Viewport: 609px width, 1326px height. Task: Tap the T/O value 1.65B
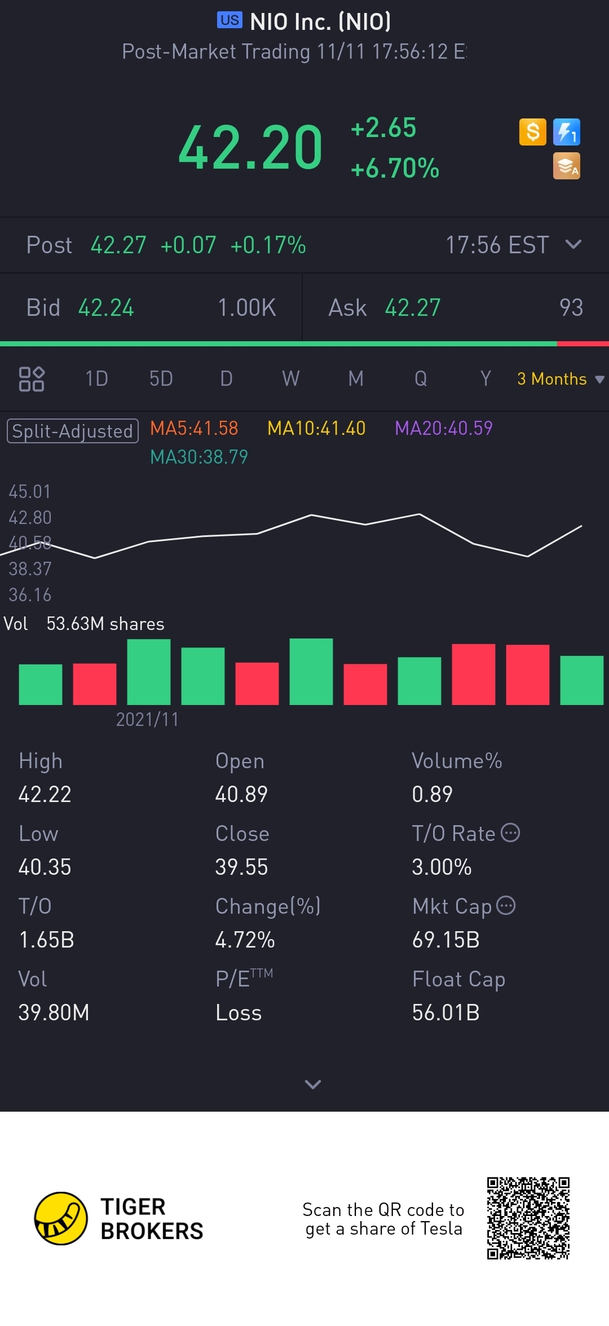(x=46, y=940)
